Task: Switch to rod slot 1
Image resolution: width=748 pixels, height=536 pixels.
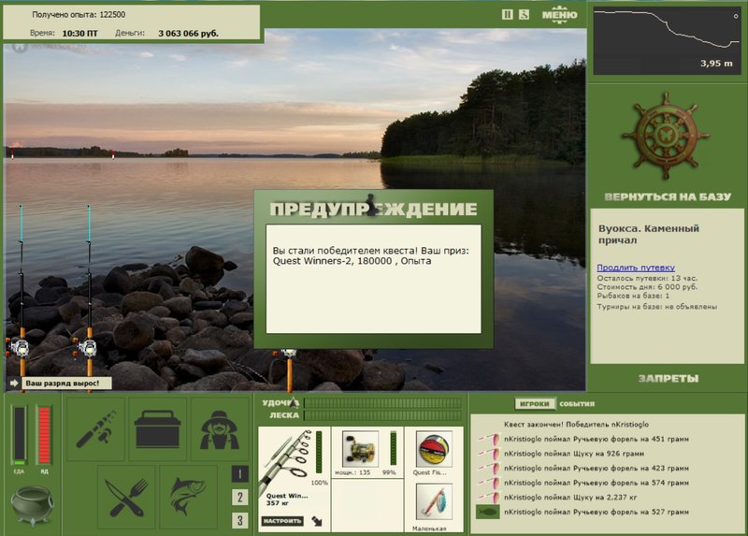Action: (x=240, y=474)
